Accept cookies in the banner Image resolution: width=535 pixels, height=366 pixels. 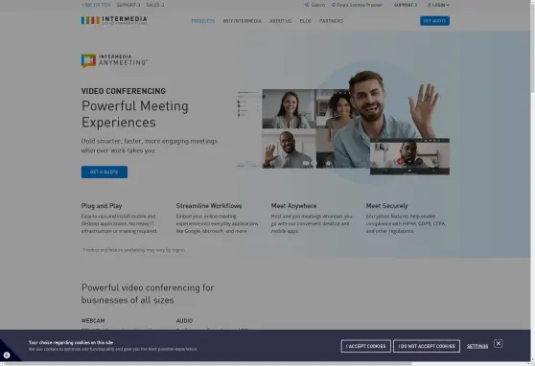point(365,346)
